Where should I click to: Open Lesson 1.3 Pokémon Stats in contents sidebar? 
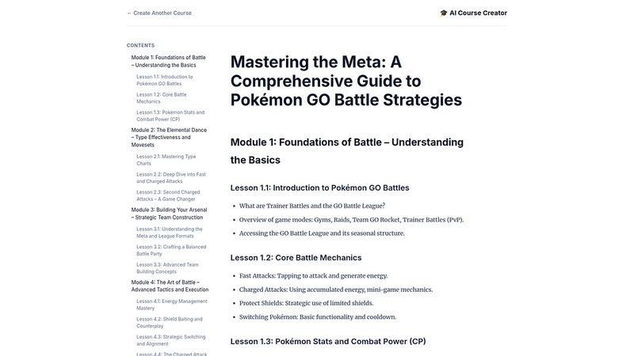click(x=170, y=116)
